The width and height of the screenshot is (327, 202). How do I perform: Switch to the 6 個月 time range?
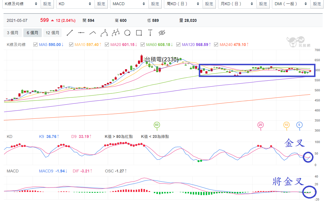(x=32, y=33)
